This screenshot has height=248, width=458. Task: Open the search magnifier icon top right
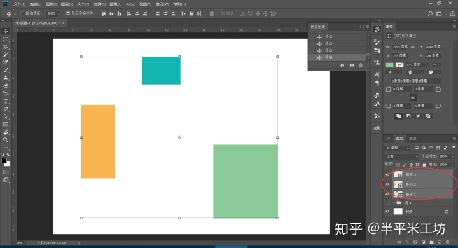(430, 14)
